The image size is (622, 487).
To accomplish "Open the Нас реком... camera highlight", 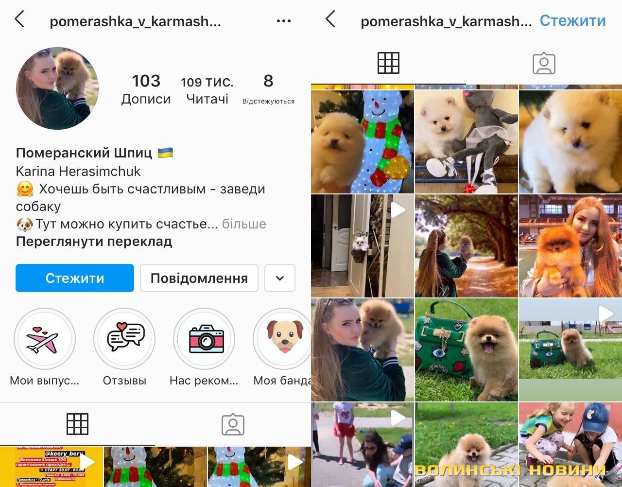I will 204,339.
